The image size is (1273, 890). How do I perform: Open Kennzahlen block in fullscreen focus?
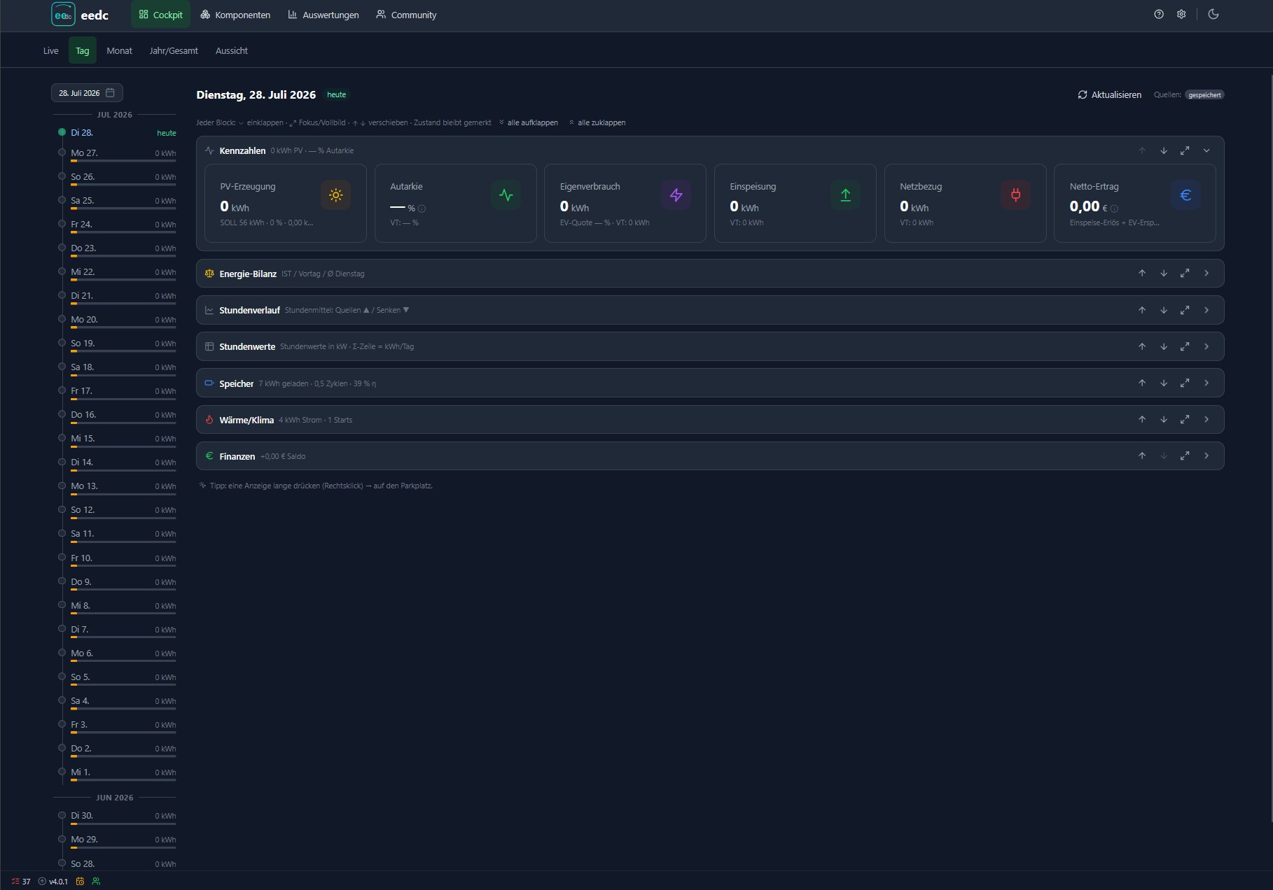[x=1185, y=150]
